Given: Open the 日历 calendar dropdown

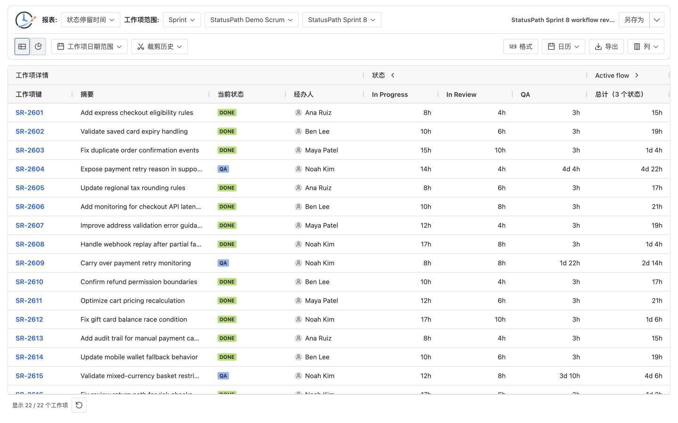Looking at the screenshot, I should [x=564, y=47].
